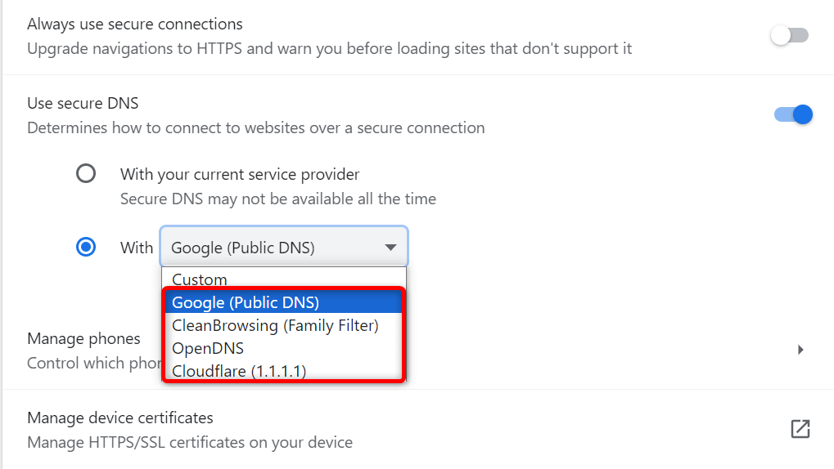Toggle the Always use secure connections switch
This screenshot has height=469, width=834.
click(791, 35)
